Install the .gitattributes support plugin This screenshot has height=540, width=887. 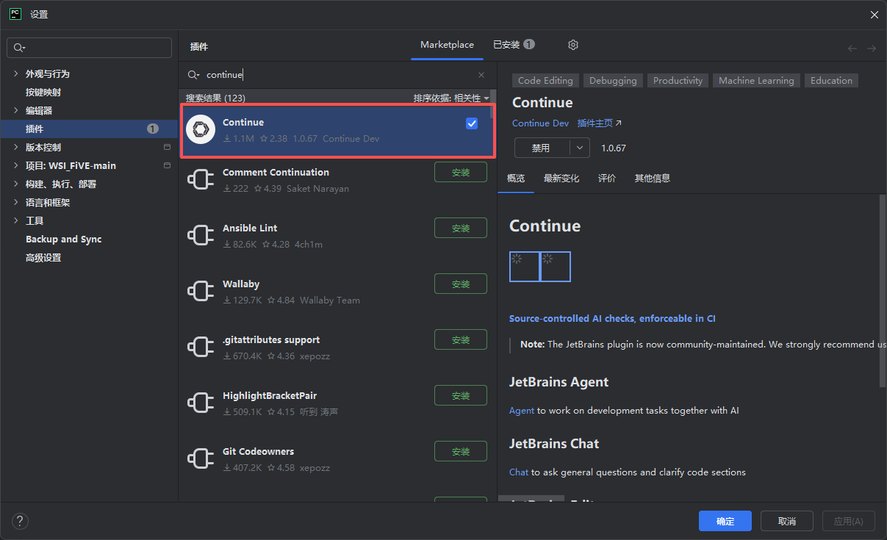[461, 339]
